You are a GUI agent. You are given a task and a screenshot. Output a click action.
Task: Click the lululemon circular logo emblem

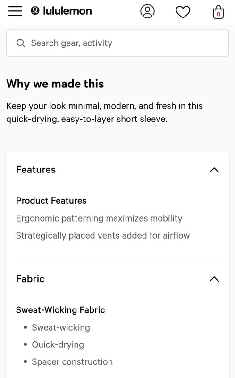(35, 11)
